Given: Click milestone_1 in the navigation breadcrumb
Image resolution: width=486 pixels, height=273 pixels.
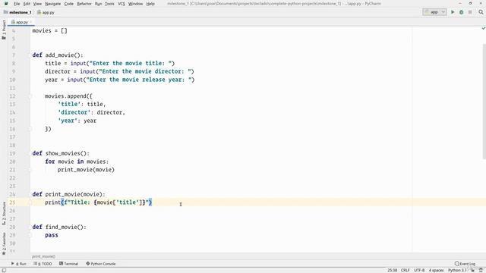Looking at the screenshot, I should coord(17,12).
